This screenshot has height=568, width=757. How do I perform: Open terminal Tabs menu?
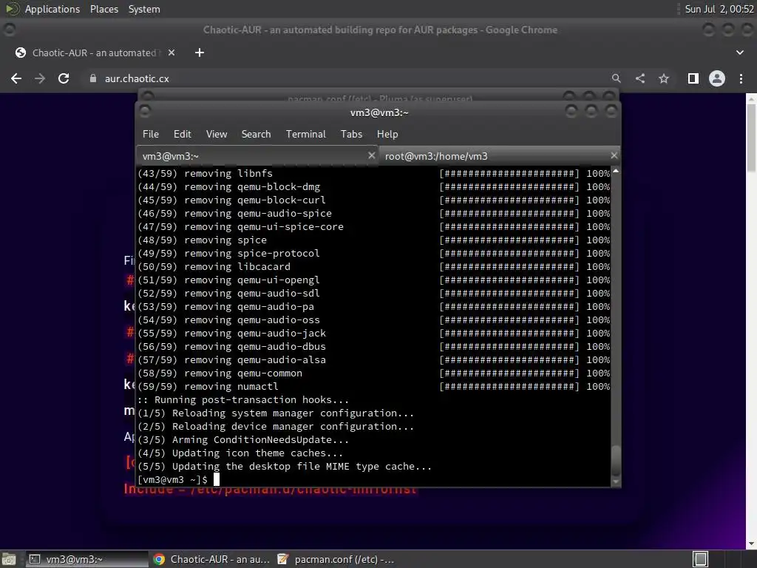click(351, 135)
